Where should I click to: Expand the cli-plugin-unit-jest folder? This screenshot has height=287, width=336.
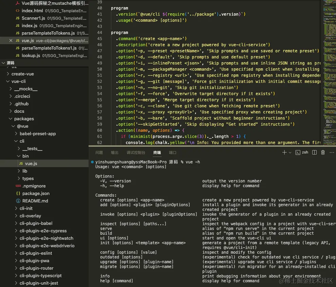tap(44, 283)
